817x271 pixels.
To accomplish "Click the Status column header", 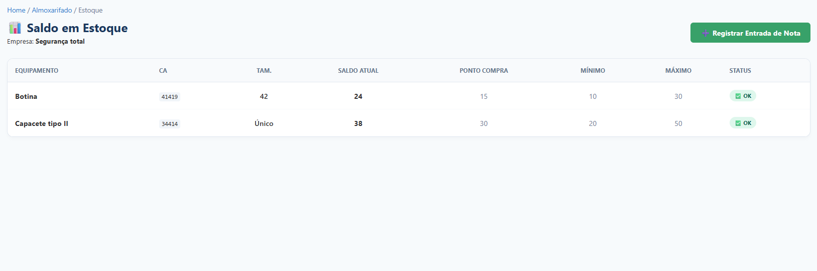I will 740,71.
